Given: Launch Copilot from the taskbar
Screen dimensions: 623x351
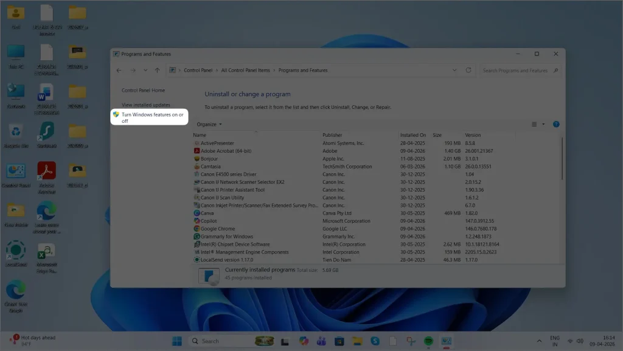Looking at the screenshot, I should (303, 341).
